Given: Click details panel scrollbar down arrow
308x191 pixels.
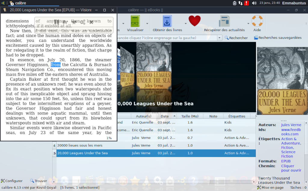Looking at the screenshot, I should [306, 182].
